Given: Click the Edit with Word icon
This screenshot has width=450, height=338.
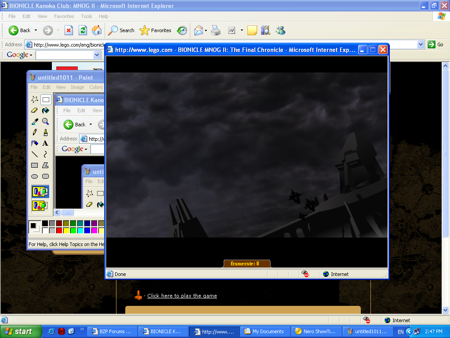Looking at the screenshot, I should click(232, 30).
